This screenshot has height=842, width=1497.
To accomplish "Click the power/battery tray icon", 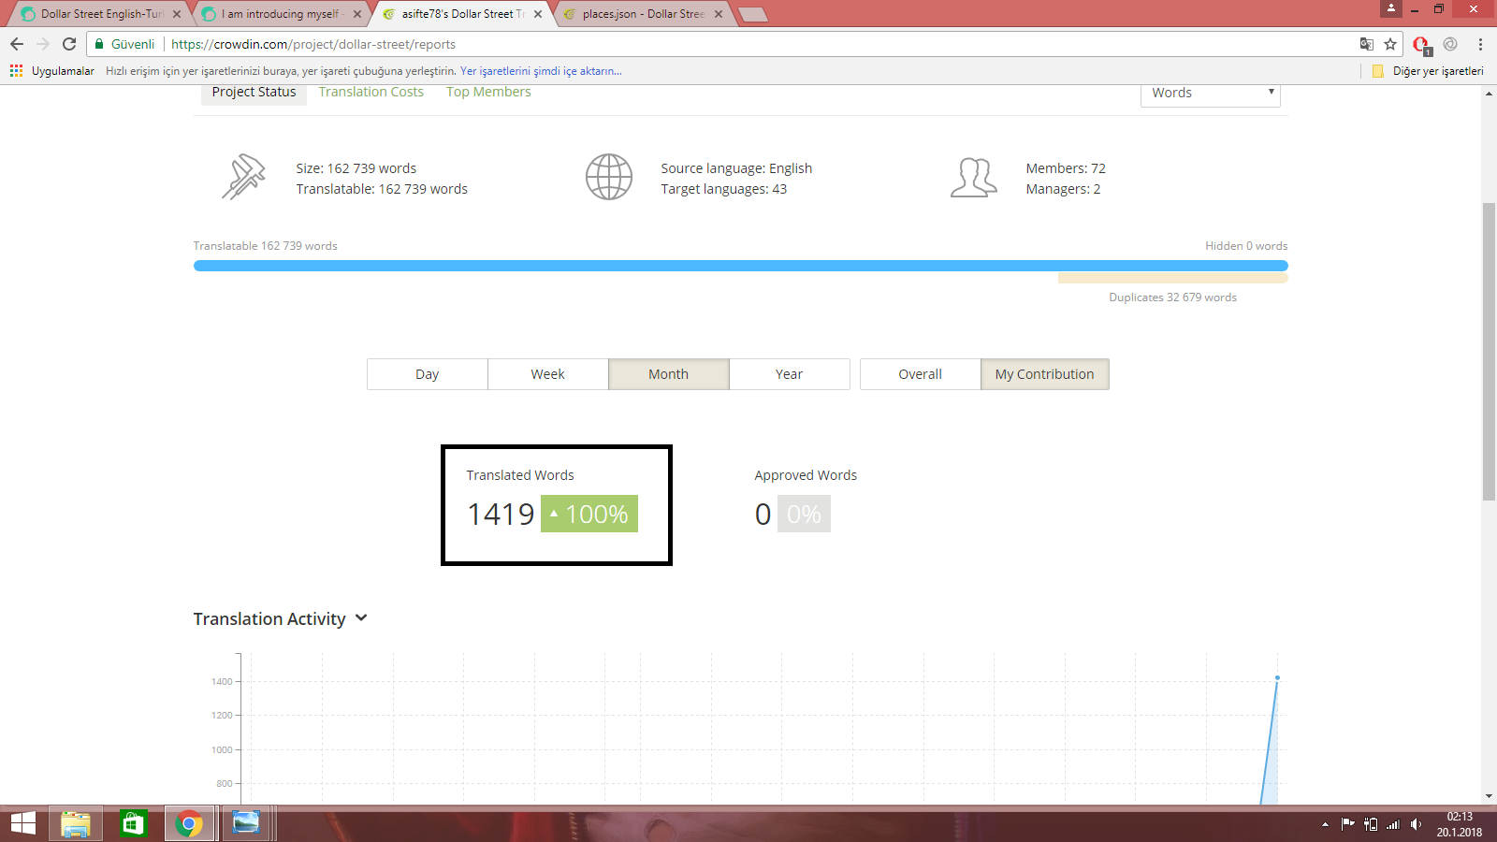I will click(x=1371, y=824).
